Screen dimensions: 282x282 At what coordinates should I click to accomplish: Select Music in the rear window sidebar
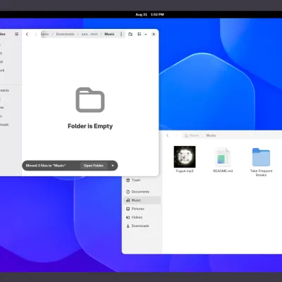click(142, 200)
